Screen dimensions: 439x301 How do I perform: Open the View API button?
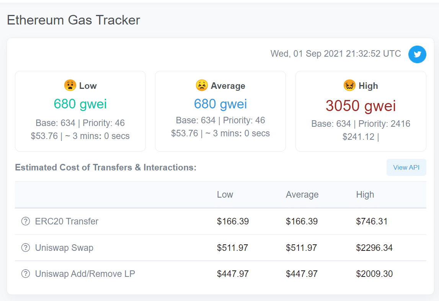pos(406,167)
